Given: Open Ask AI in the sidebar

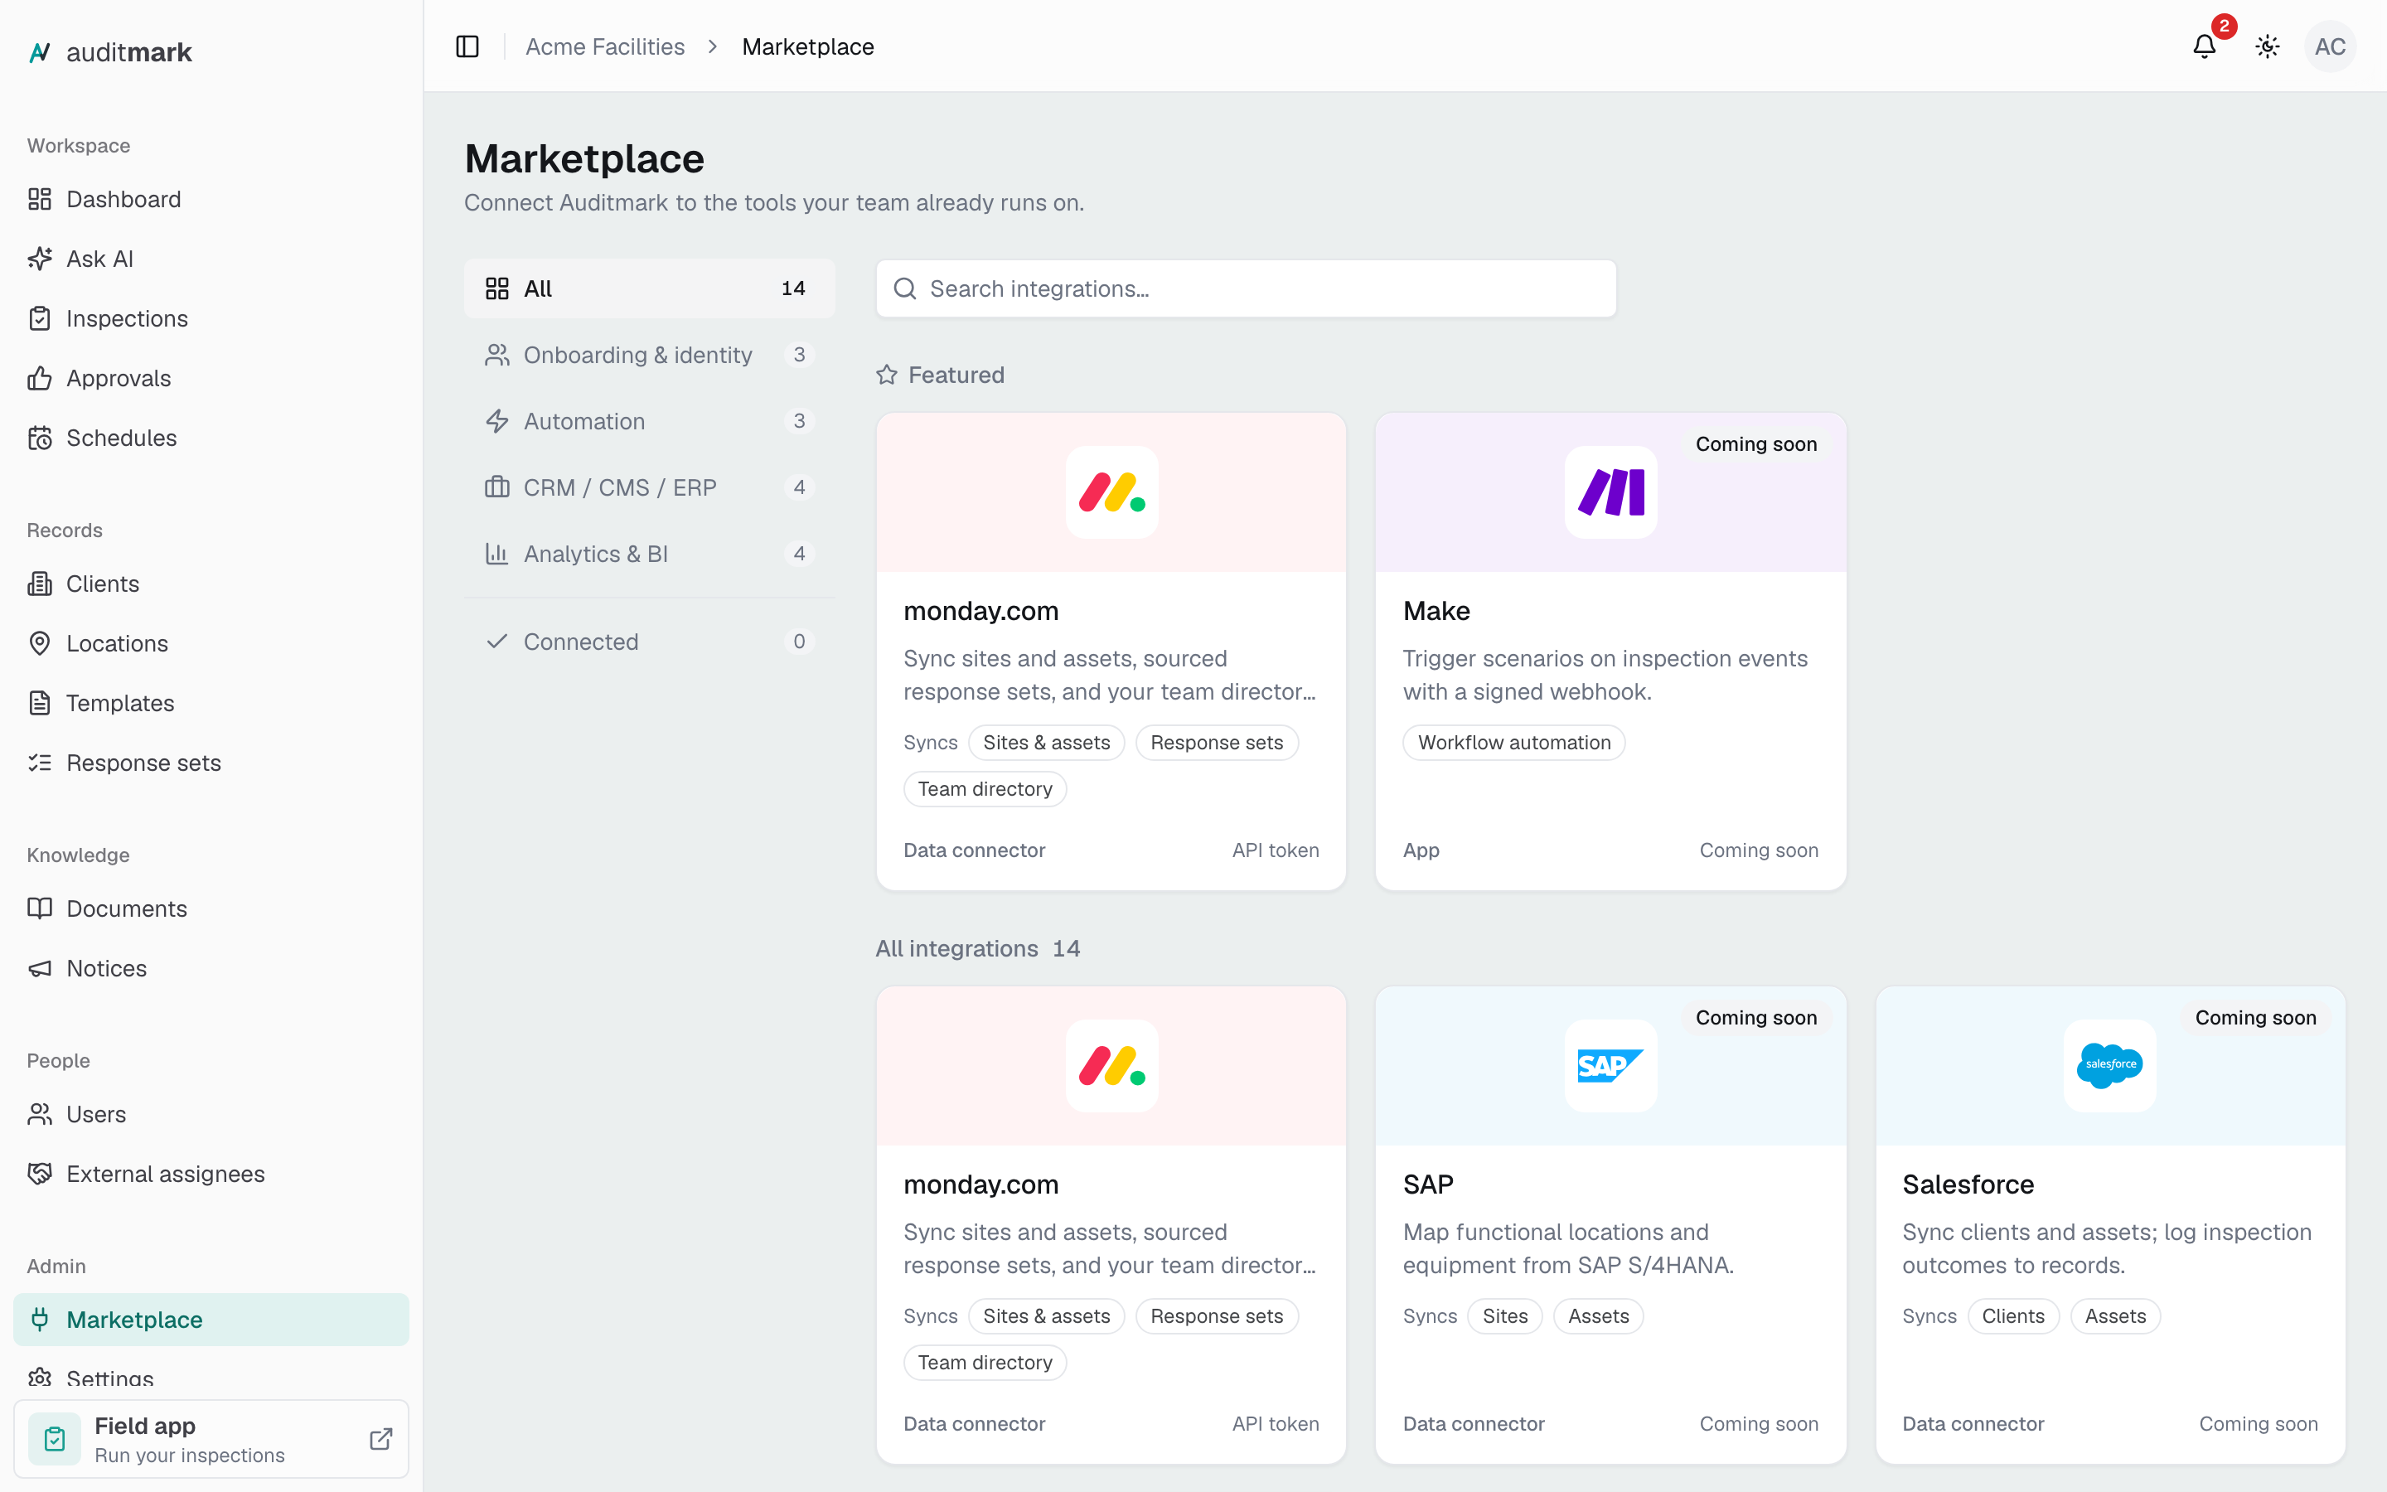Looking at the screenshot, I should [x=211, y=259].
